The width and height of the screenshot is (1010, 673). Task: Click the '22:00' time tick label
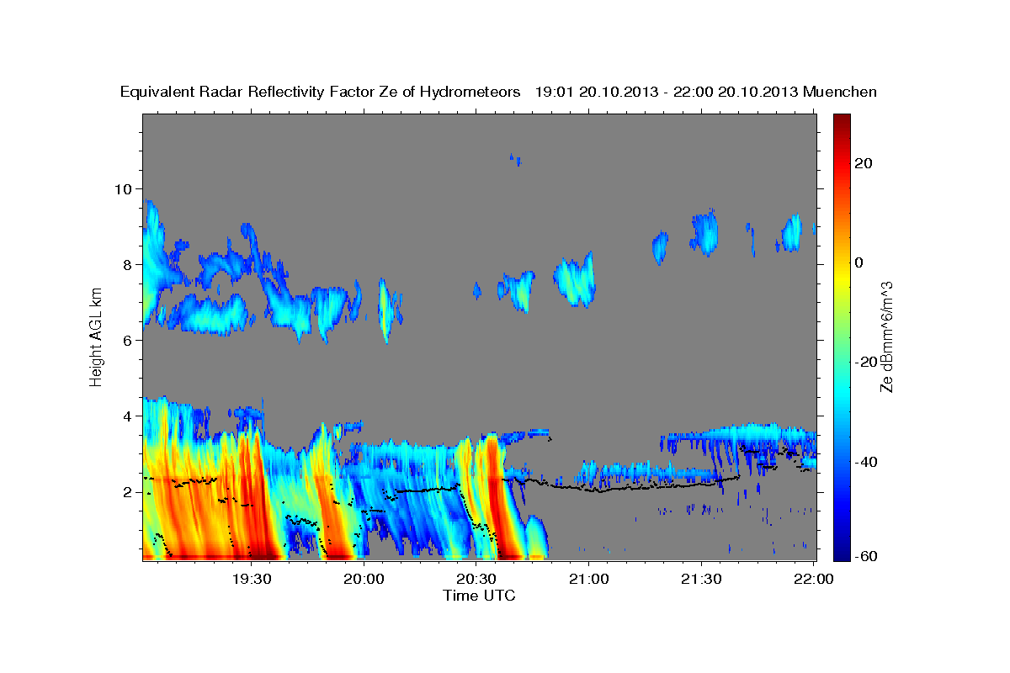click(814, 579)
